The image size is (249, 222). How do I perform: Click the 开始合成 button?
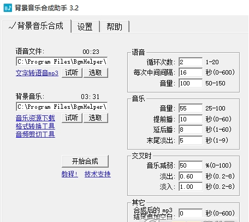[85, 161]
